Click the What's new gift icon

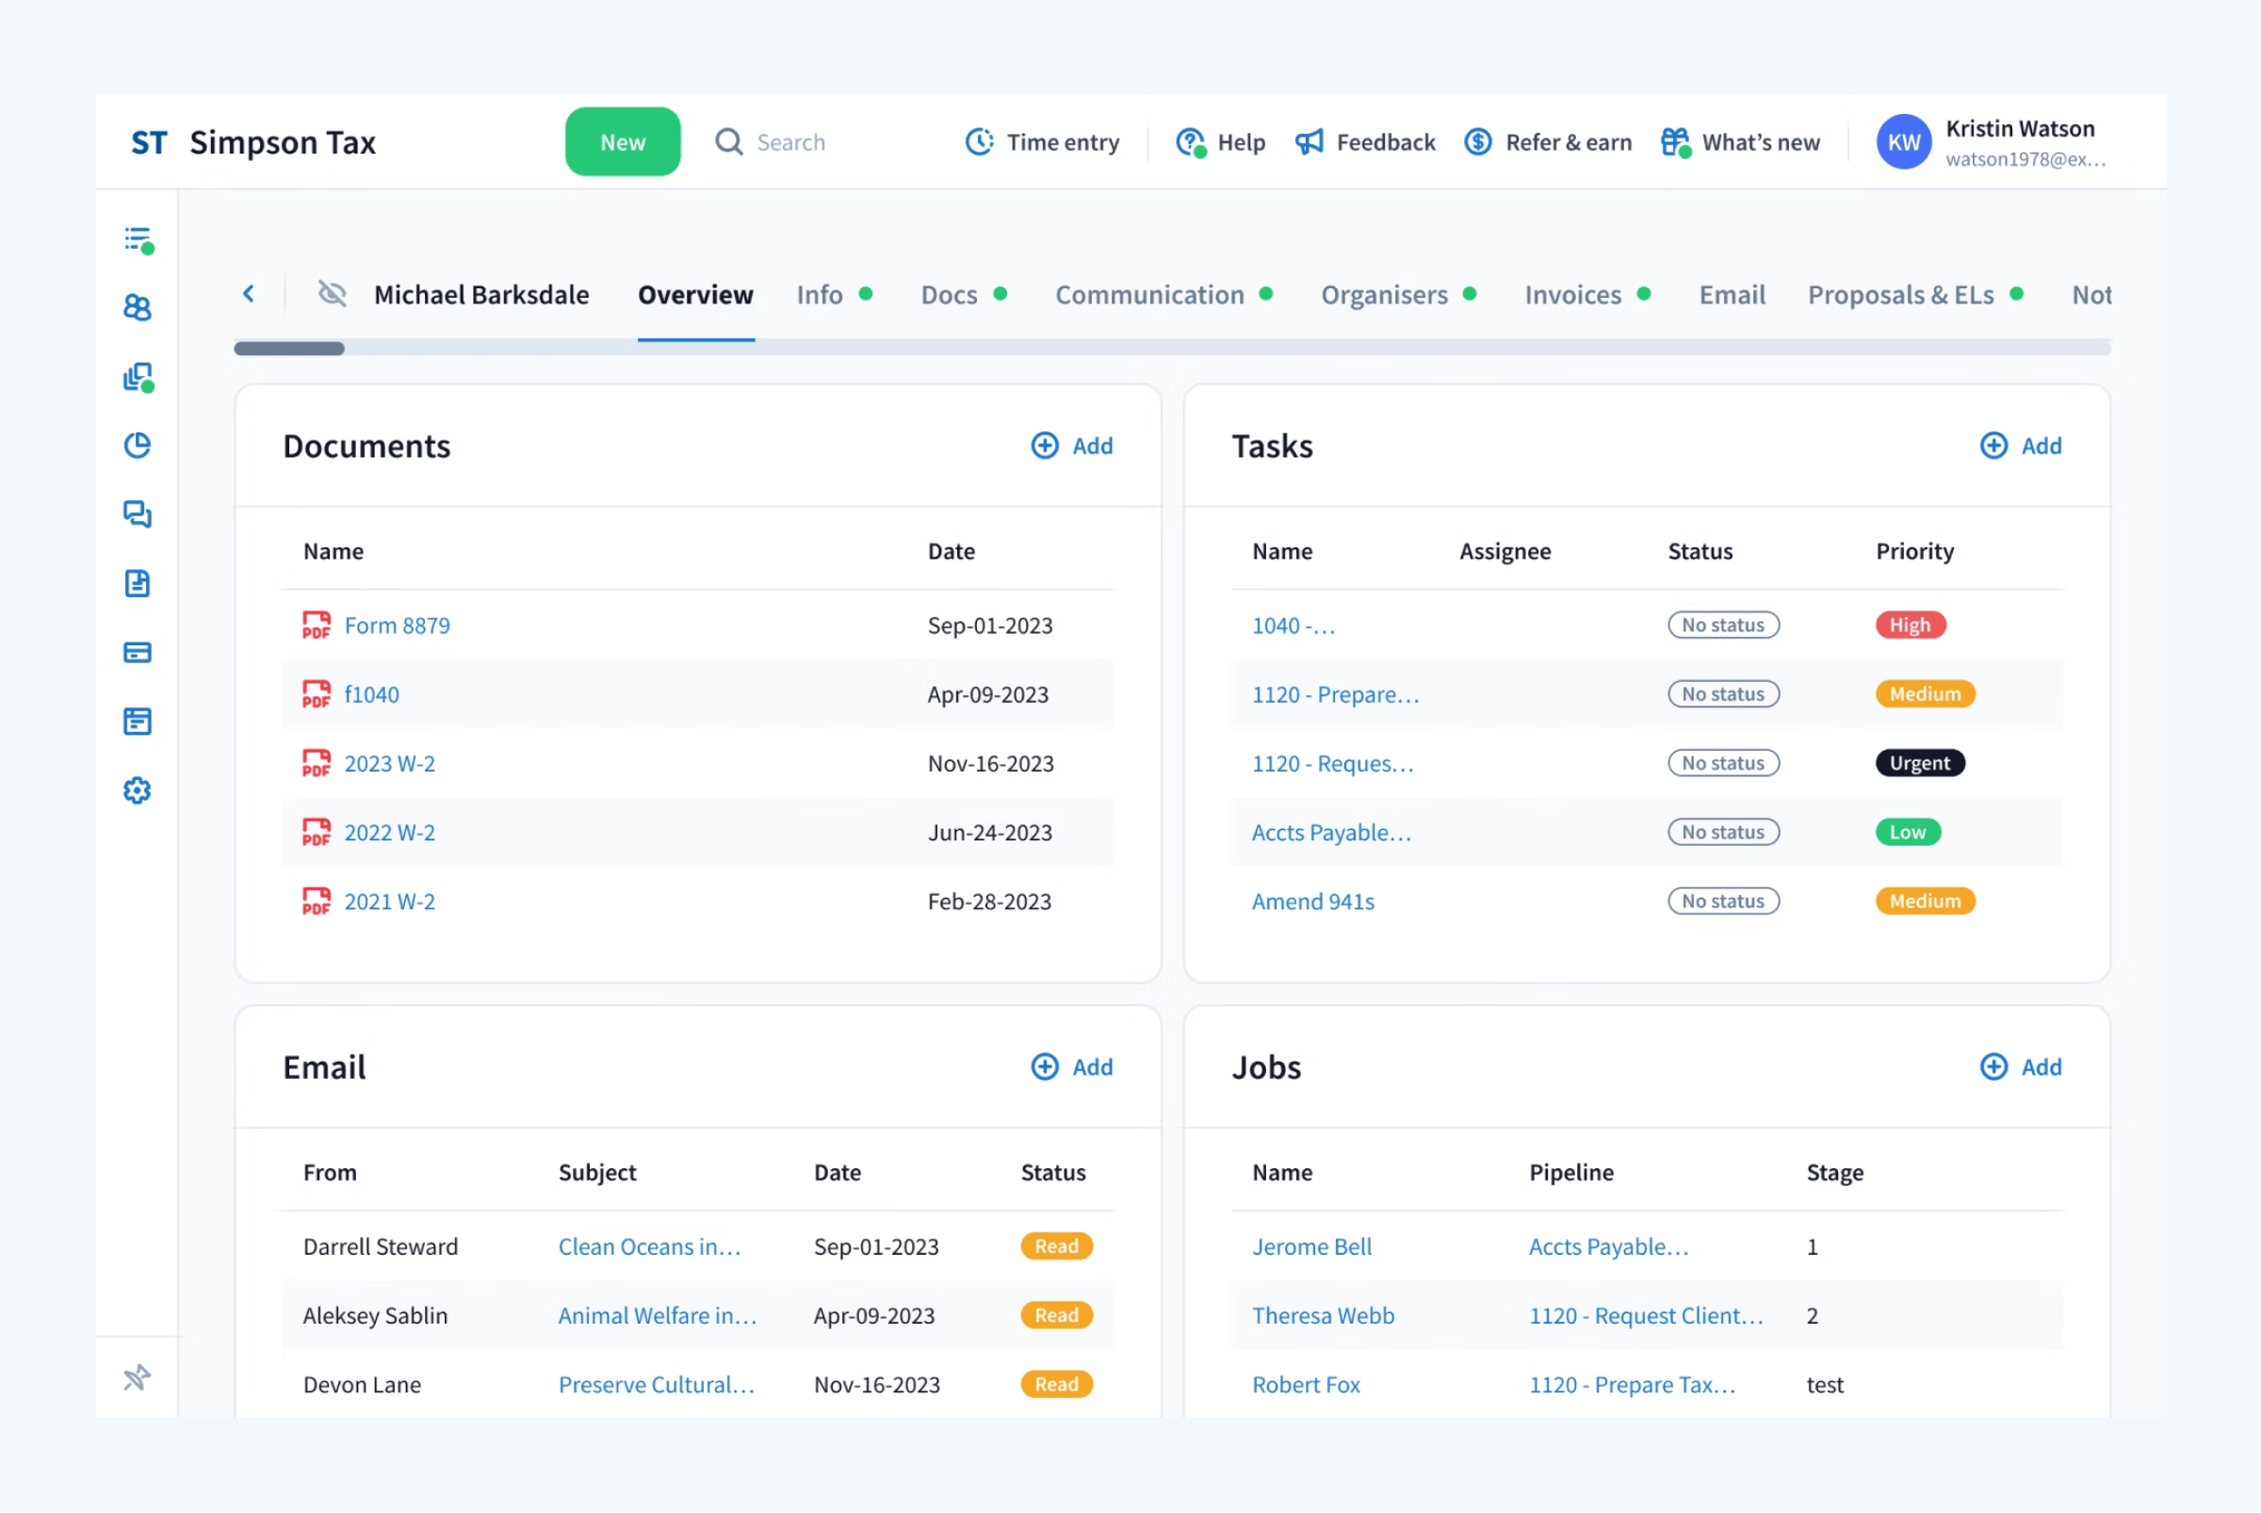[x=1676, y=142]
